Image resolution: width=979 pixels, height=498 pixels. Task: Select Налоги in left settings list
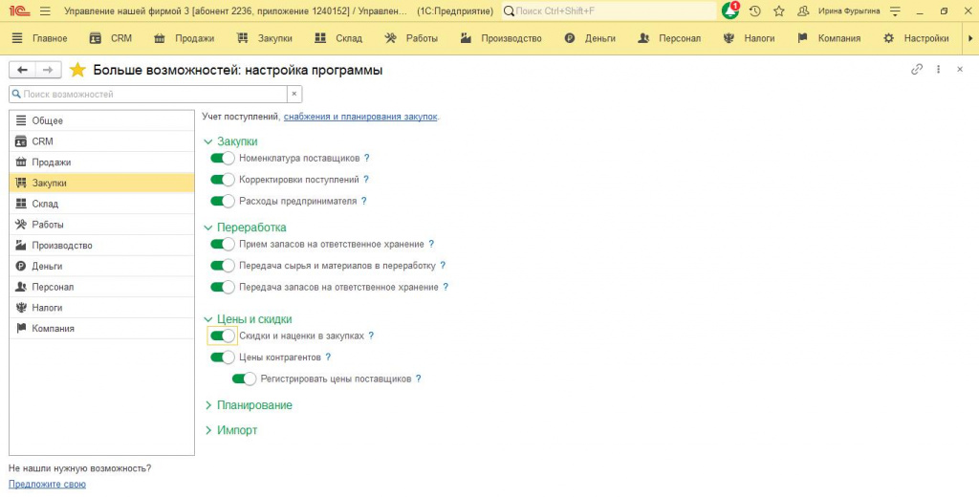(101, 308)
